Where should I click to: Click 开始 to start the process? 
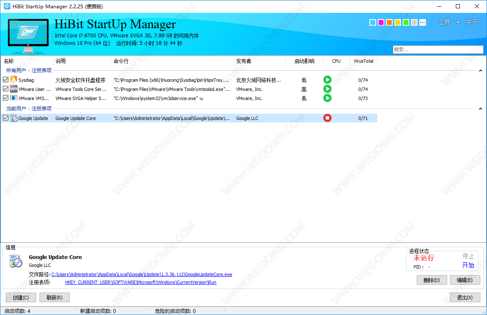pos(468,265)
